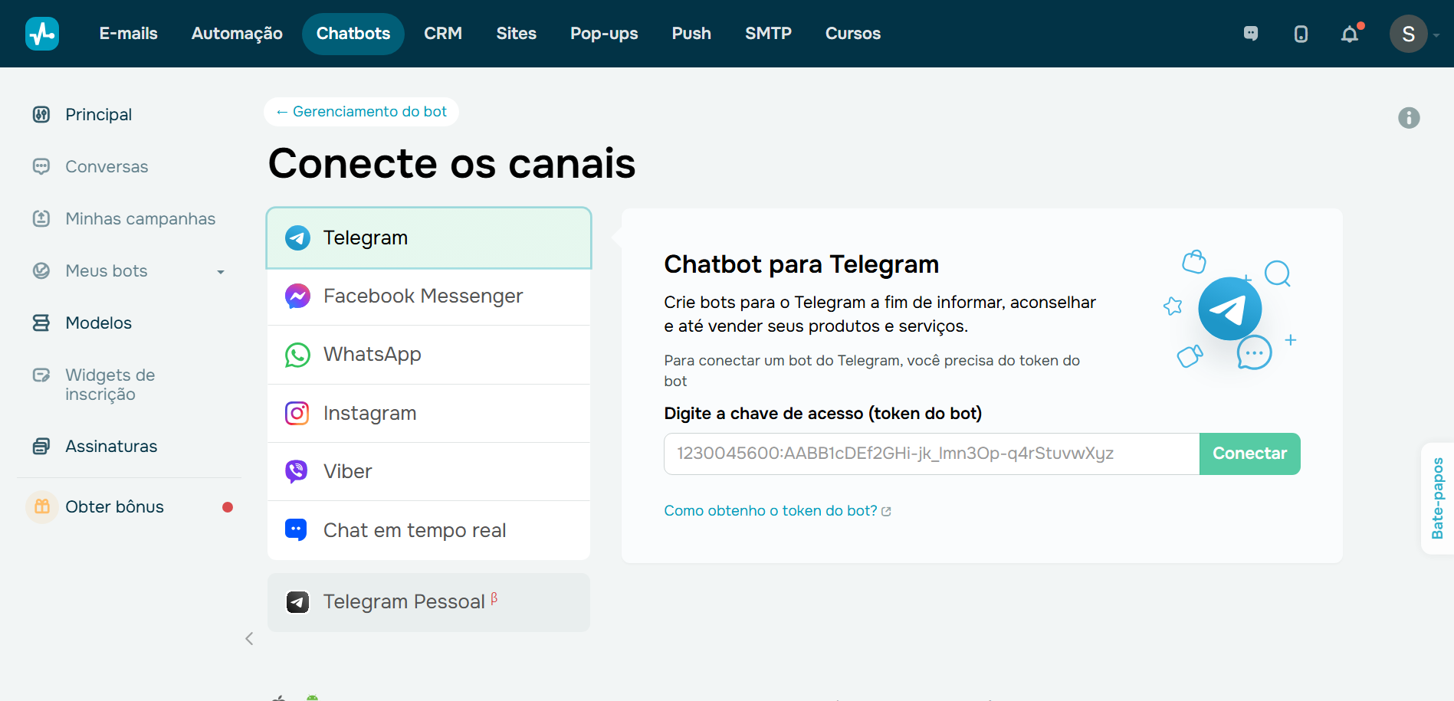The image size is (1454, 701).
Task: Expand the Meus bots section
Action: coord(221,270)
